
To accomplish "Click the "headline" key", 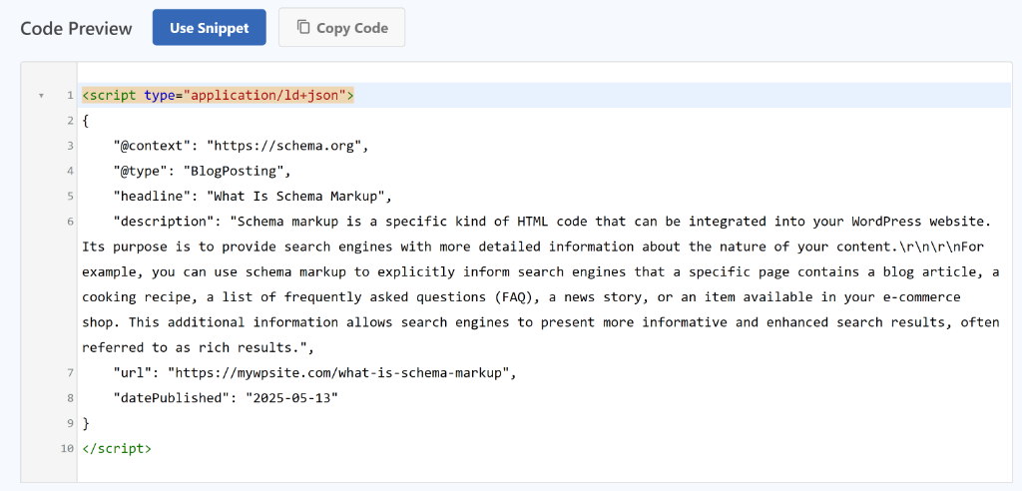I will [x=152, y=197].
